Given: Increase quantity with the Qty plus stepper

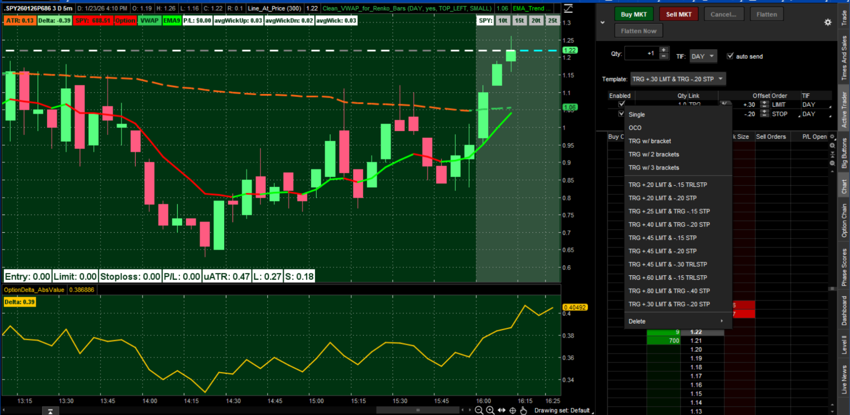Looking at the screenshot, I should (664, 50).
